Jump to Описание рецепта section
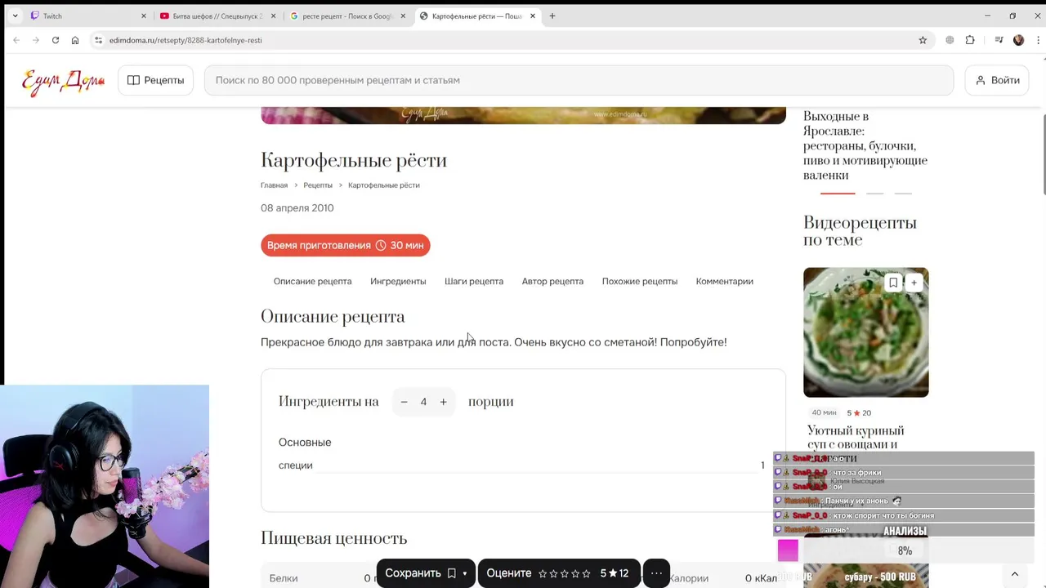The width and height of the screenshot is (1046, 588). (x=312, y=281)
